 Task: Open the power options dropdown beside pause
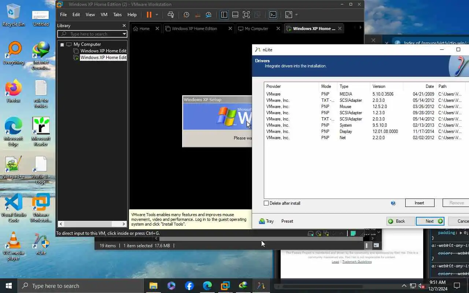click(157, 15)
